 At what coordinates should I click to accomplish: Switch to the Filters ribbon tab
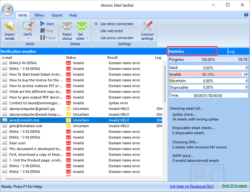click(x=39, y=15)
